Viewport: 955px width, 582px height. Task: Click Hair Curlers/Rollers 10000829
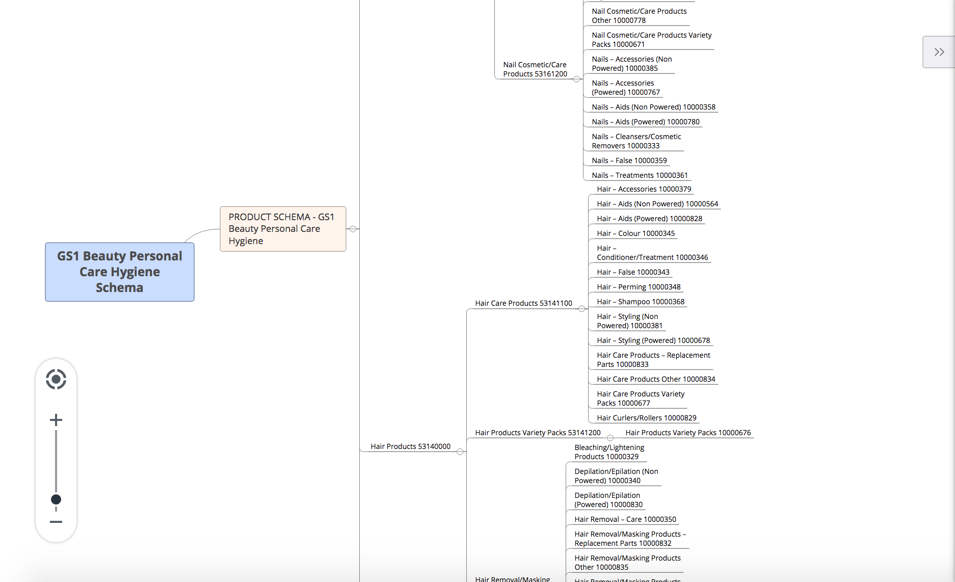pyautogui.click(x=646, y=418)
